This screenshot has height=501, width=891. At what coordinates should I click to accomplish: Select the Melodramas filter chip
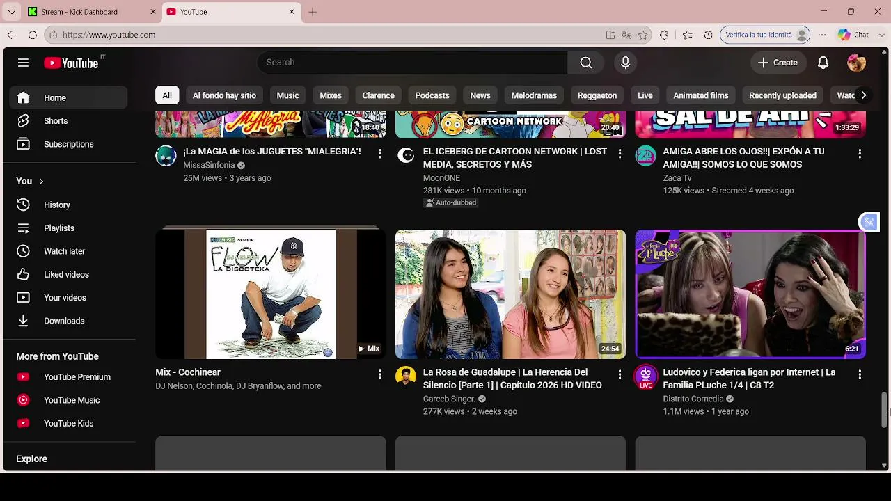point(534,95)
